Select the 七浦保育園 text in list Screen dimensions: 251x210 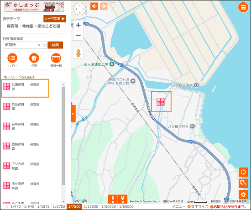pyautogui.click(x=18, y=86)
